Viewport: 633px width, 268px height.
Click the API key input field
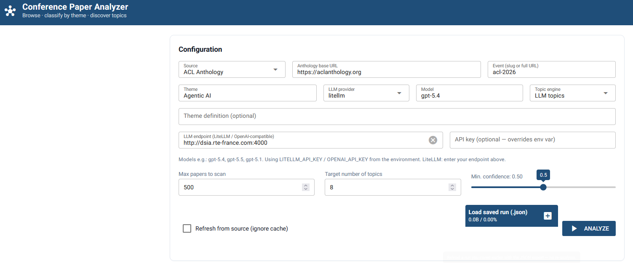tap(533, 140)
